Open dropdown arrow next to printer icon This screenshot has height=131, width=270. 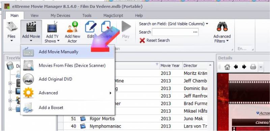click(261, 67)
